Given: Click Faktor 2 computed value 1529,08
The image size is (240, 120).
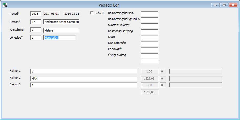Looking at the screenshot, I should point(149,78).
